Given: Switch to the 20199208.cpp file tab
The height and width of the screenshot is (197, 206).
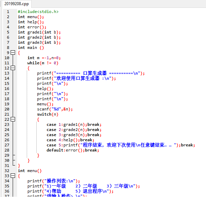Looking at the screenshot, I should pos(16,4).
